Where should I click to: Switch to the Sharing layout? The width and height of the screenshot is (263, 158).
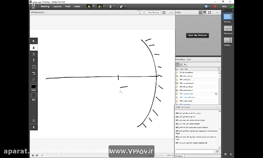[x=228, y=17]
